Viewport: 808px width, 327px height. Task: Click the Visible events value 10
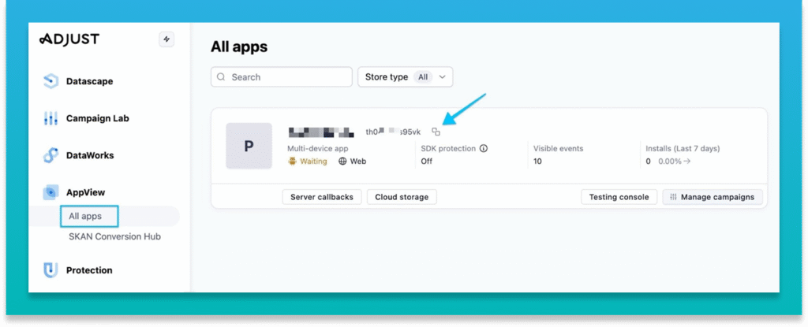[x=538, y=162]
